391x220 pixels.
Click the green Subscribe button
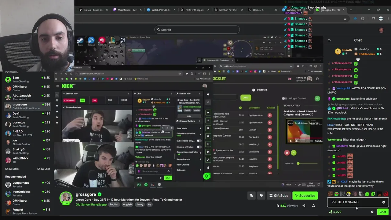tap(305, 196)
